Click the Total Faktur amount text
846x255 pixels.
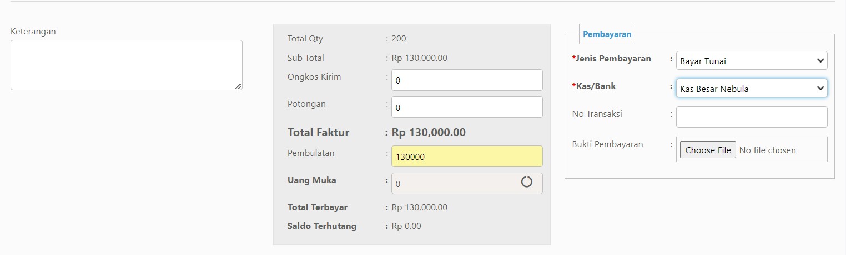(x=429, y=132)
